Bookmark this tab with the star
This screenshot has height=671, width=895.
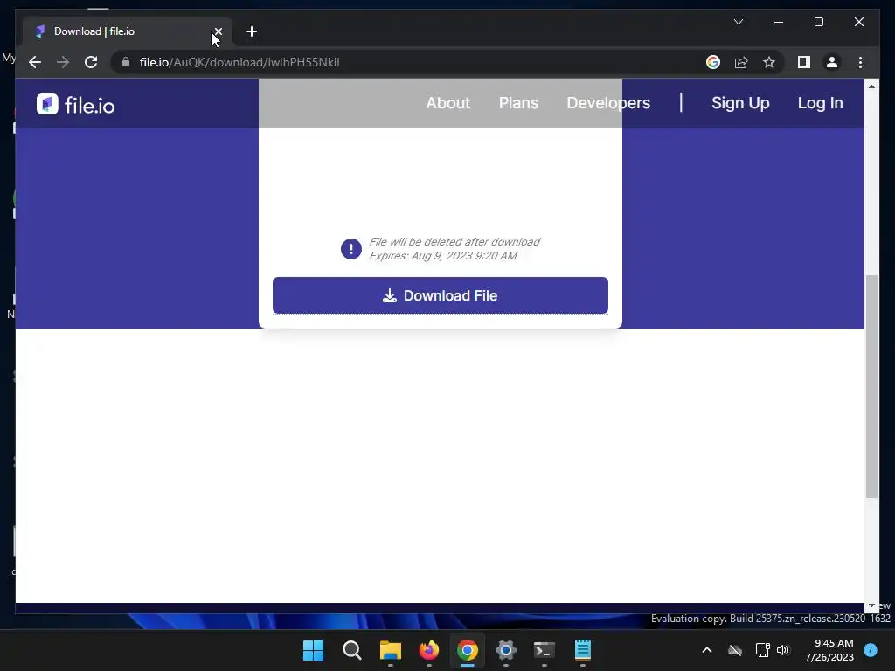point(769,62)
